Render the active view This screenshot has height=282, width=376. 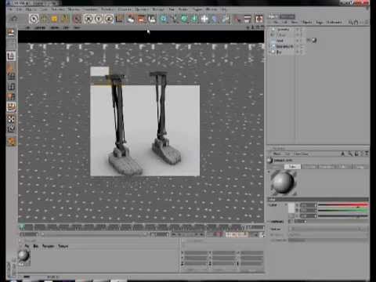coord(131,19)
